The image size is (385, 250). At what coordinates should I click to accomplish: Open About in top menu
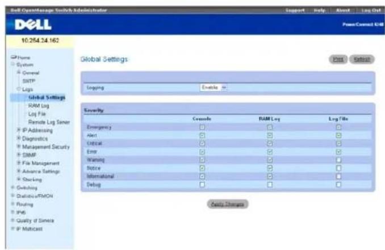point(343,10)
